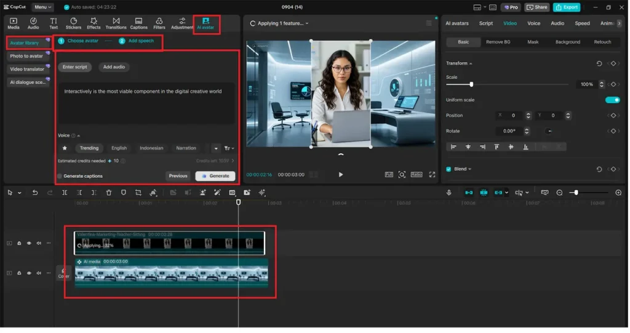This screenshot has width=630, height=333.
Task: Click the delete trash icon in the timeline toolbar
Action: coord(109,193)
